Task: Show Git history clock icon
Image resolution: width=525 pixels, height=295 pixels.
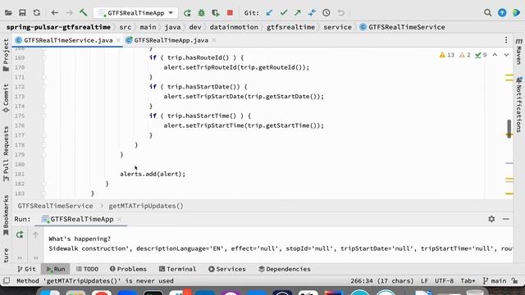Action: (326, 13)
